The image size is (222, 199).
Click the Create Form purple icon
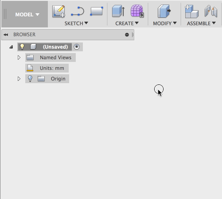pos(137,11)
